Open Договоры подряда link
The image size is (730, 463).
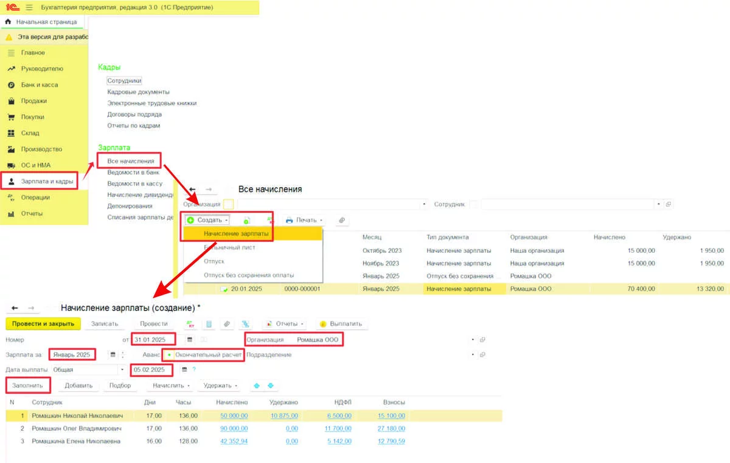pos(134,114)
